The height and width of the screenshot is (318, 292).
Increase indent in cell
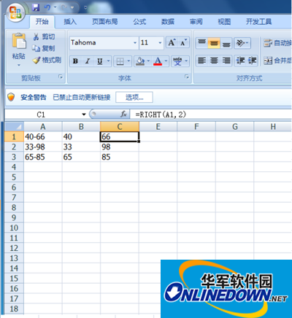click(252, 61)
